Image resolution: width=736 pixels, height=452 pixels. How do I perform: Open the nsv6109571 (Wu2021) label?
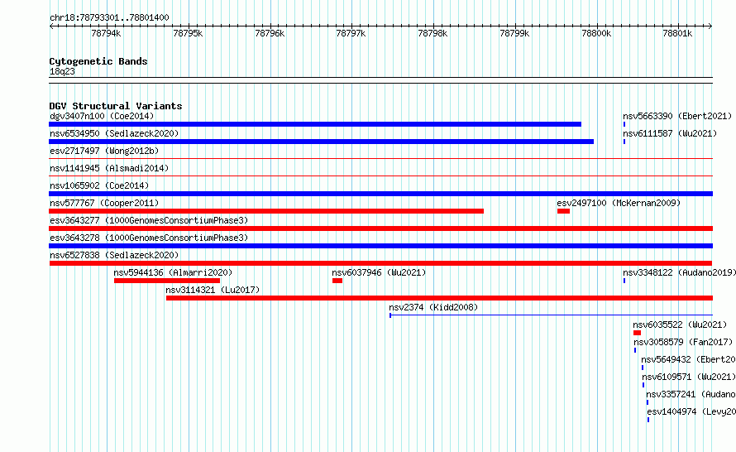coord(689,377)
